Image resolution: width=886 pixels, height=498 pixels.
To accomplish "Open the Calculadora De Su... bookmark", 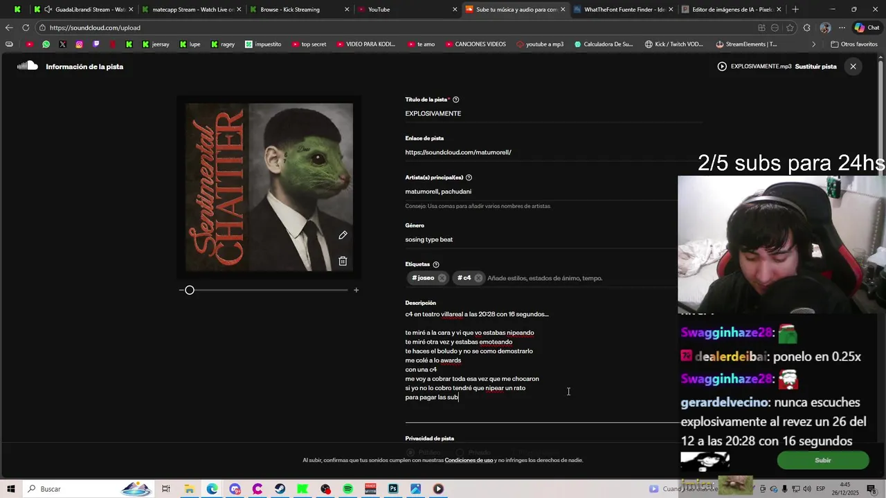I will [604, 44].
